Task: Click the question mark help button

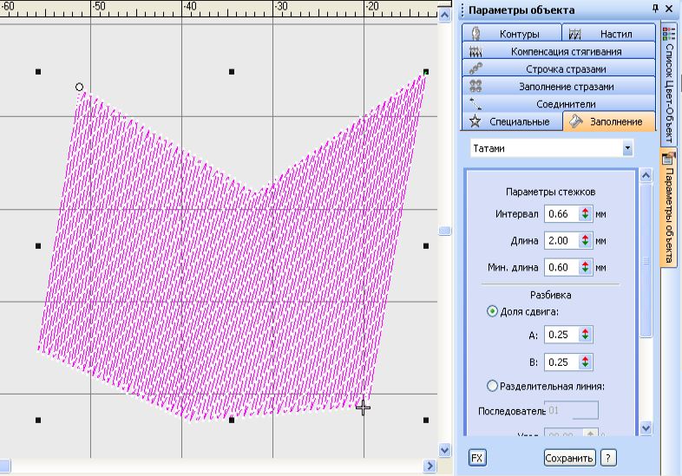Action: point(608,457)
